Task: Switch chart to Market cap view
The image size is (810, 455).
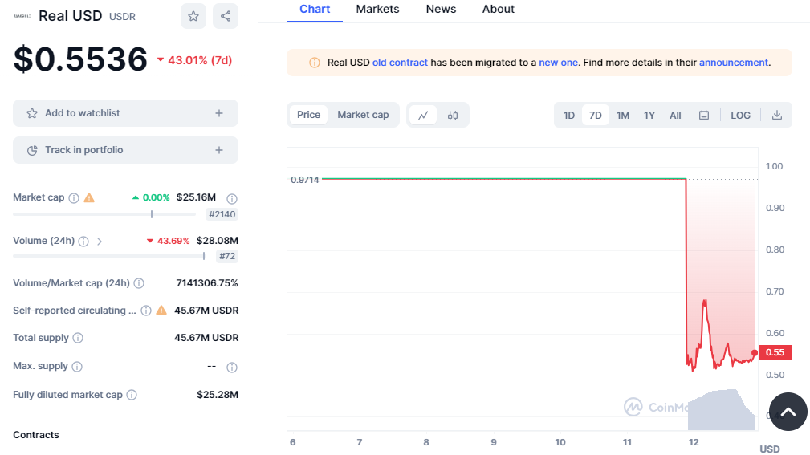Action: 363,115
